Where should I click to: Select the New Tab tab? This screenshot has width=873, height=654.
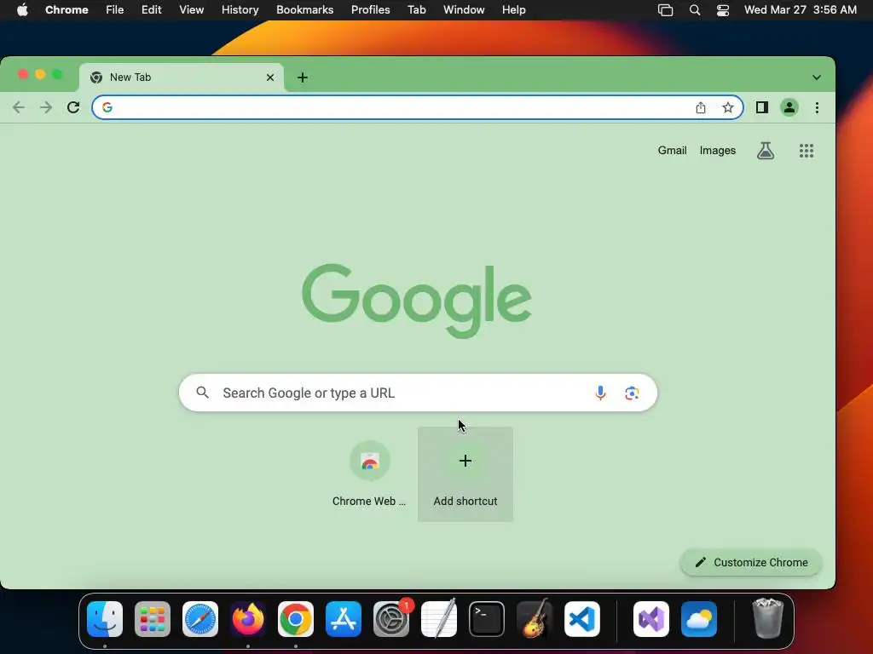pyautogui.click(x=182, y=77)
